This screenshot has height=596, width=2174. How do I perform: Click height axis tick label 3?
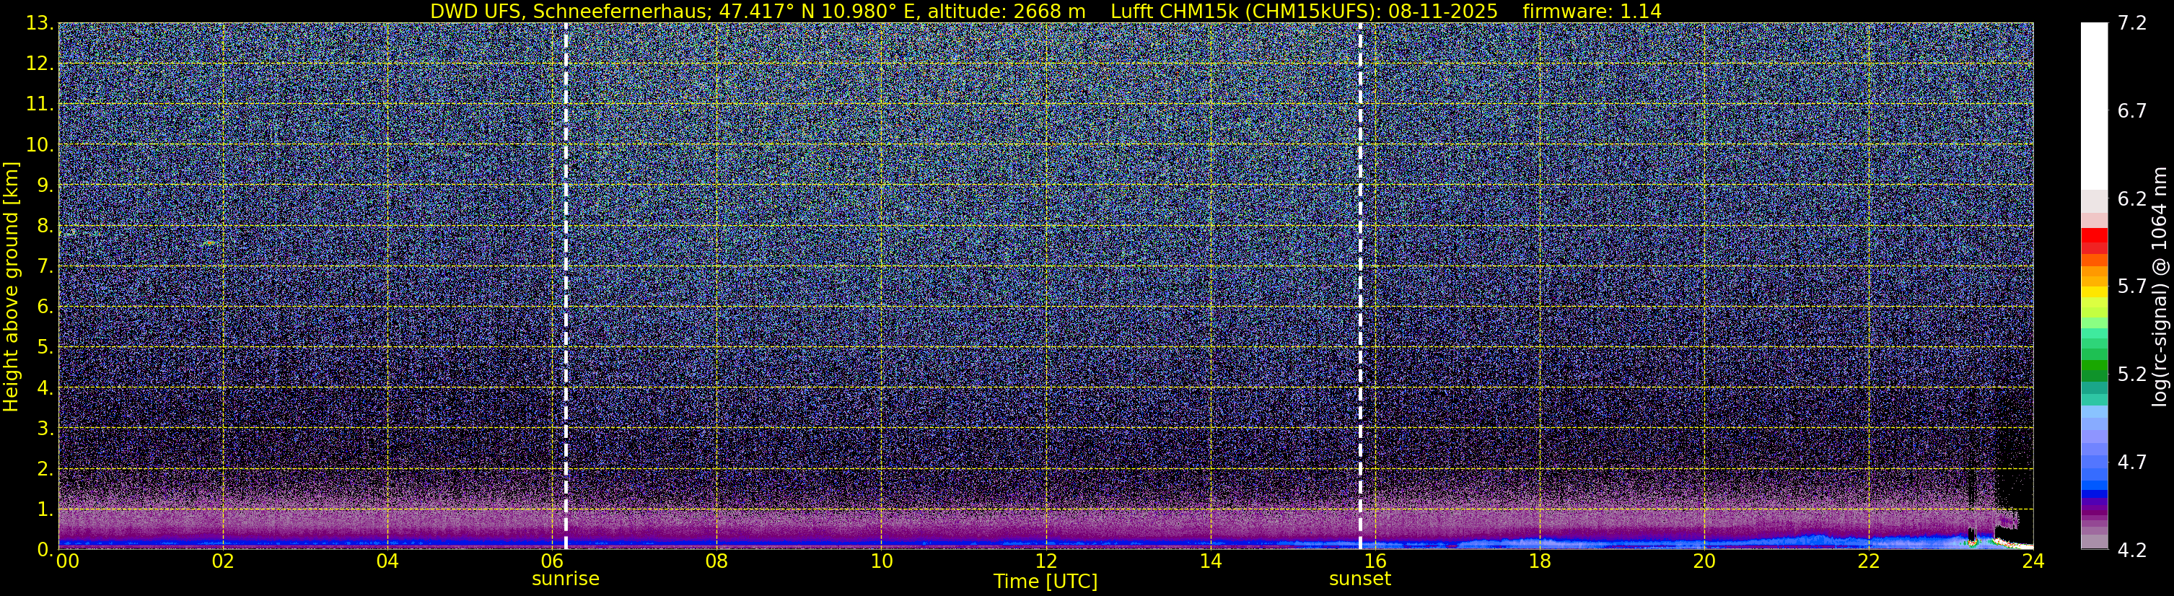(x=44, y=428)
